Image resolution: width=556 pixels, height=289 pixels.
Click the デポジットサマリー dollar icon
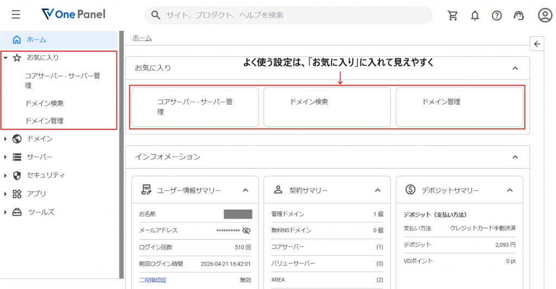point(410,189)
